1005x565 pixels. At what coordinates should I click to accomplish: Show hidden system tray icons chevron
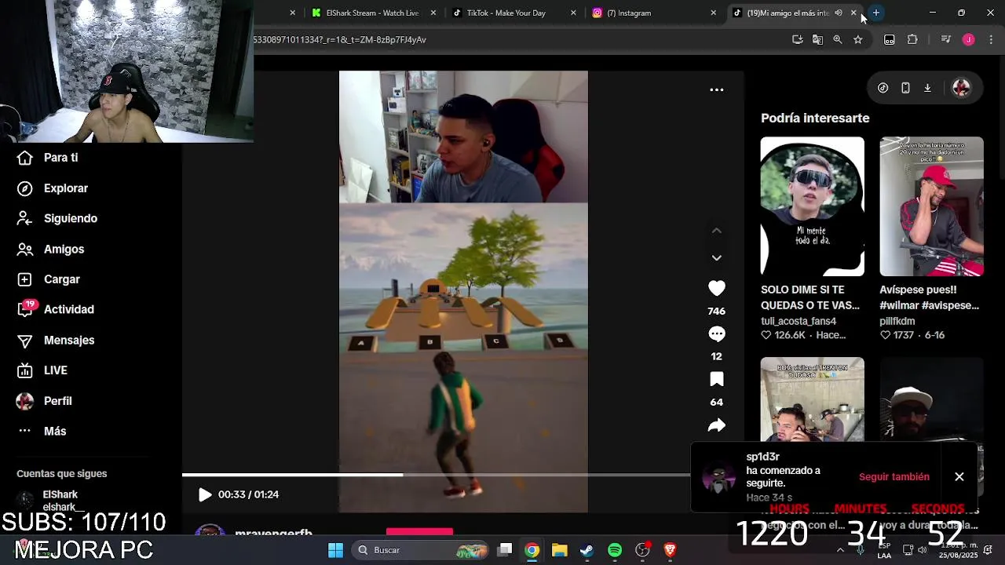(x=840, y=550)
